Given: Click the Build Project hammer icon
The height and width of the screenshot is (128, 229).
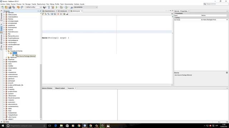Looking at the screenshot, I should (49, 7).
